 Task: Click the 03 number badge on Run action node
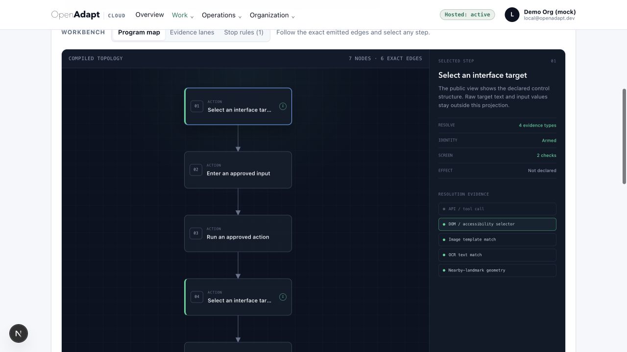196,233
